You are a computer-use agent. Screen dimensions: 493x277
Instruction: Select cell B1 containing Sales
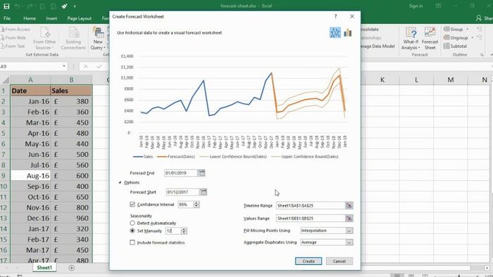71,91
